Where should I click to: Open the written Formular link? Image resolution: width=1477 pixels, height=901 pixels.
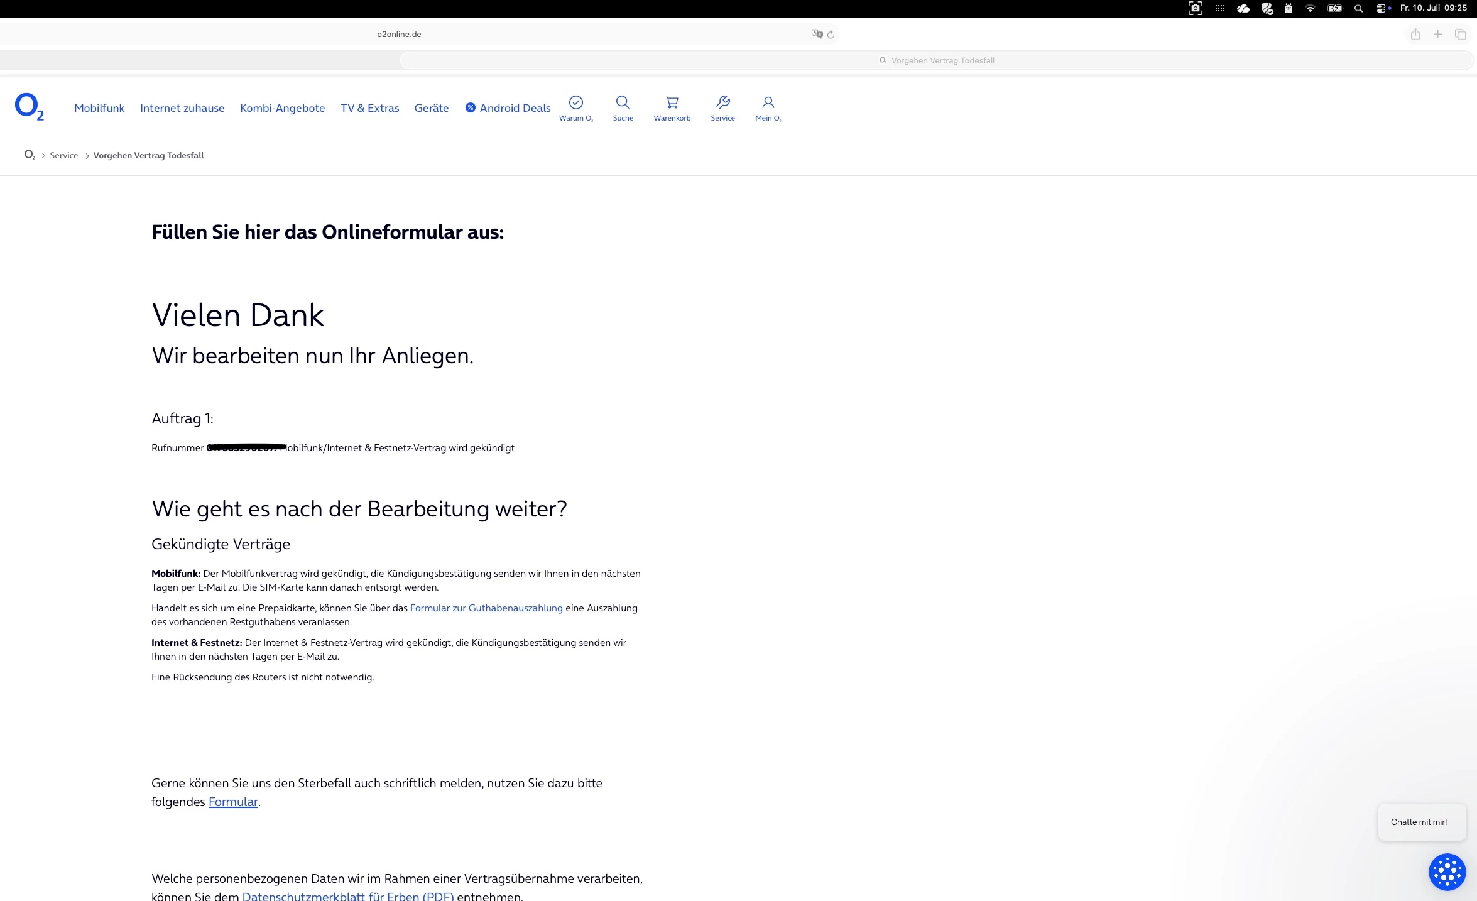pos(233,802)
